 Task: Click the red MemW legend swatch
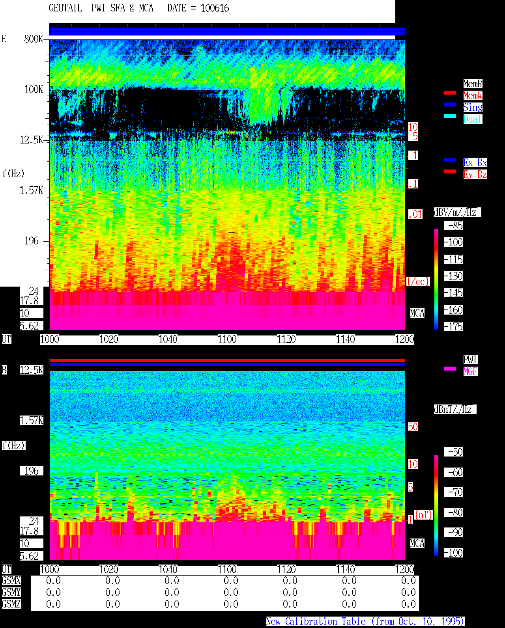point(450,93)
